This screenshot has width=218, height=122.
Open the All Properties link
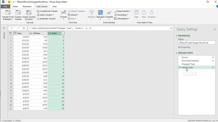(184, 47)
